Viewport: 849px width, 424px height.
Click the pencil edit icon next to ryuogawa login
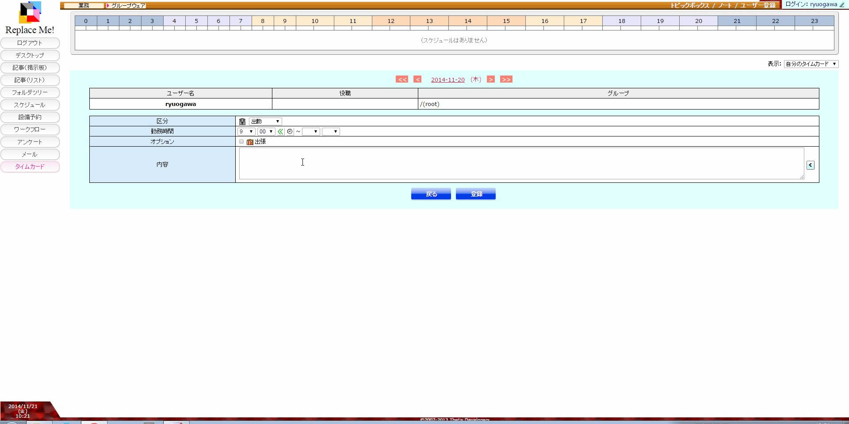click(842, 4)
